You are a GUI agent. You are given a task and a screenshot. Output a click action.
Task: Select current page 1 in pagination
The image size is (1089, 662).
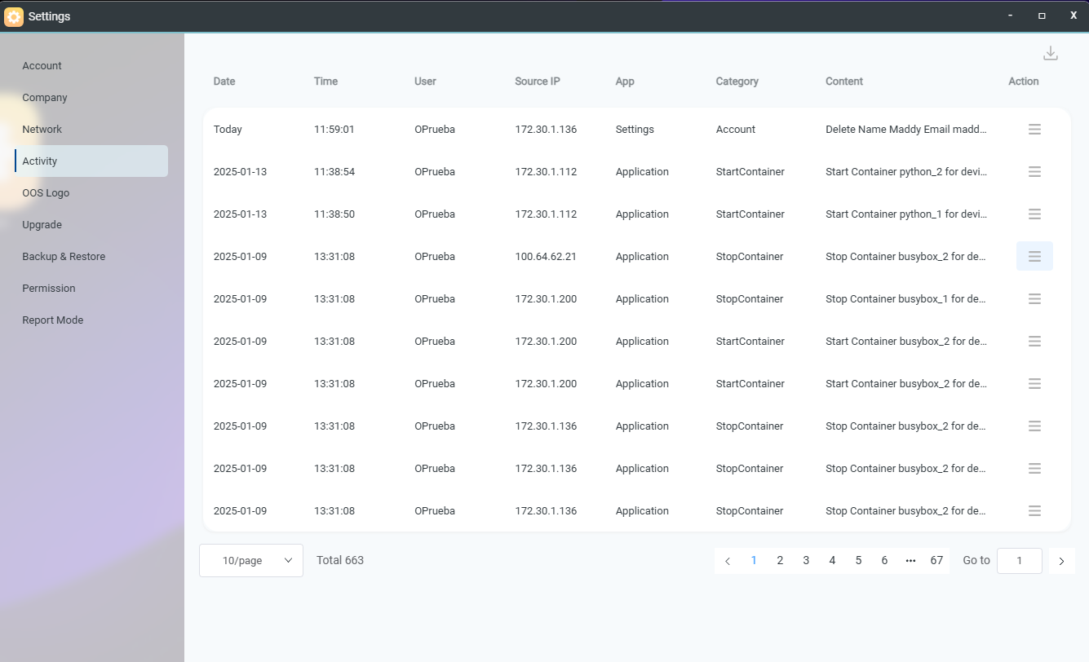(754, 560)
